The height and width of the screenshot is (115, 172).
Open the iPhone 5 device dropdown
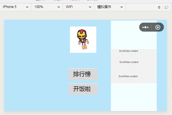click(15, 7)
